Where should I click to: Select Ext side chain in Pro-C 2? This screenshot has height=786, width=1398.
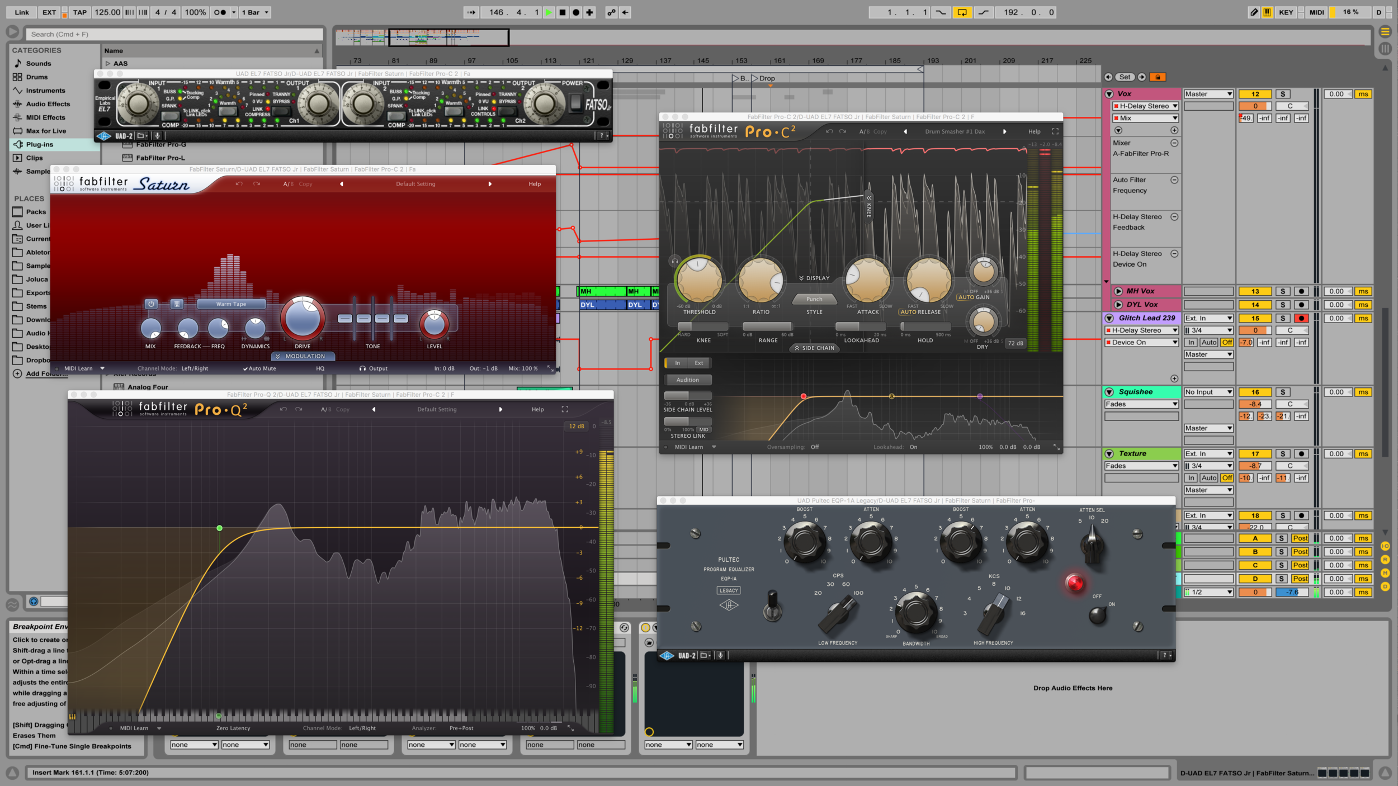pos(699,363)
